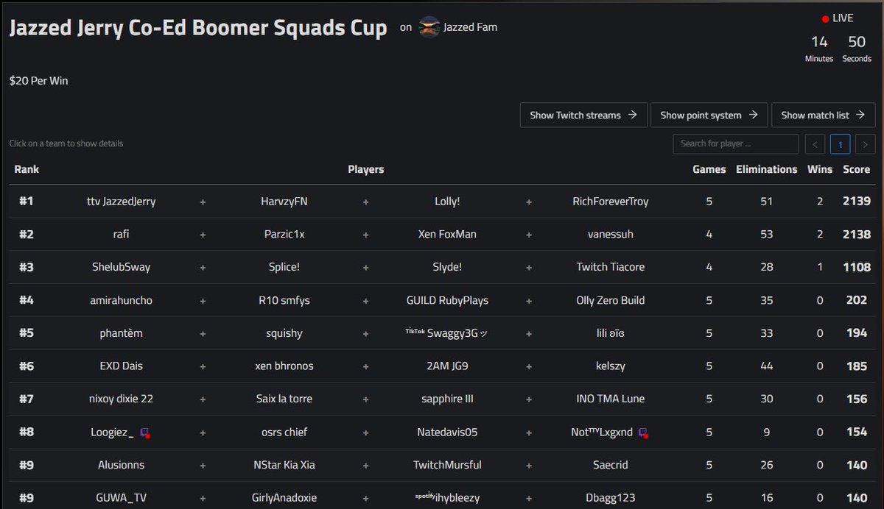
Task: Select player Natedavis05
Action: tap(447, 432)
